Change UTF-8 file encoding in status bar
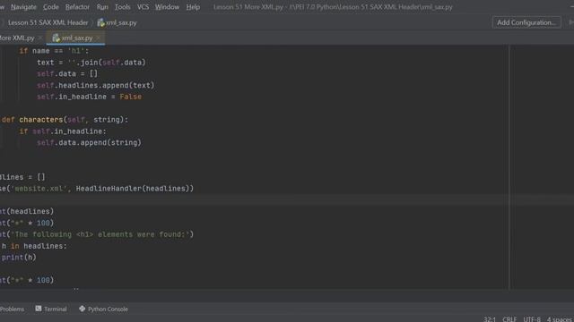Image resolution: width=574 pixels, height=322 pixels. 532,319
